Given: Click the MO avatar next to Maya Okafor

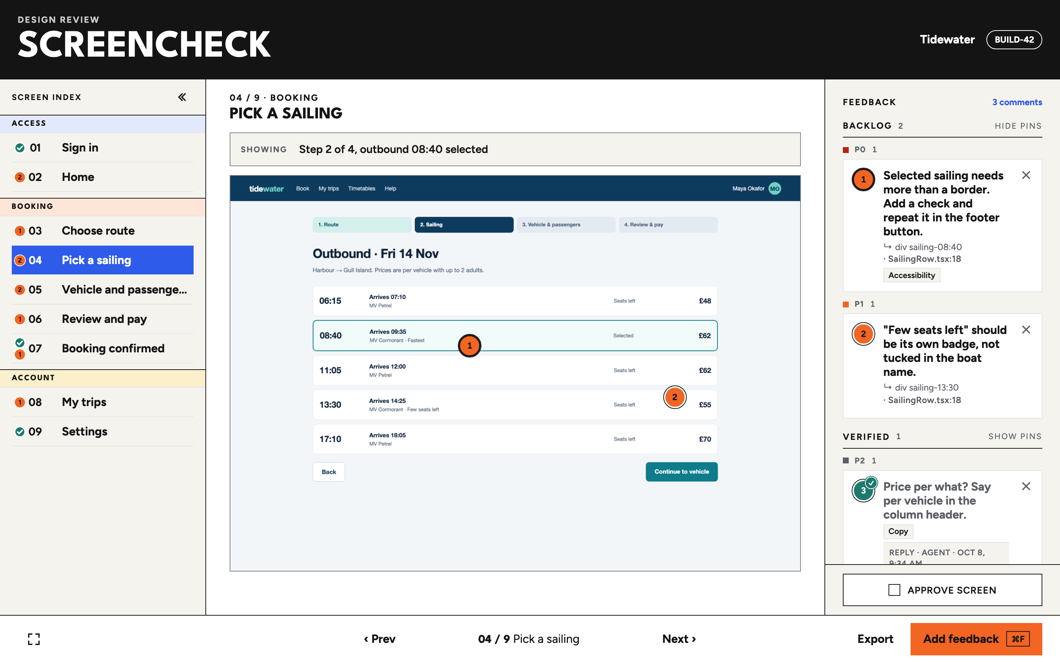Looking at the screenshot, I should pyautogui.click(x=775, y=189).
